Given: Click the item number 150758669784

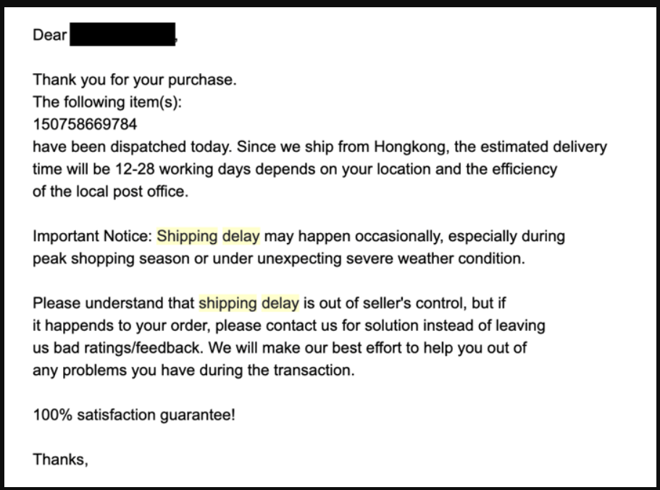Looking at the screenshot, I should [x=85, y=124].
